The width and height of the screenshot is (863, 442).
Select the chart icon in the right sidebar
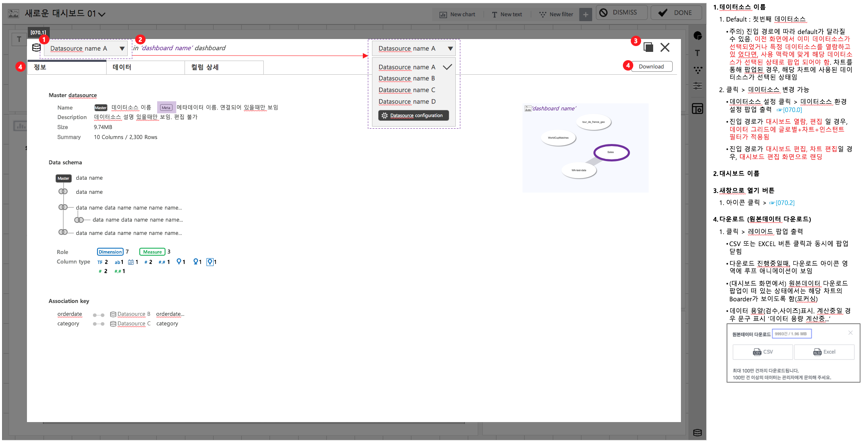(x=697, y=36)
